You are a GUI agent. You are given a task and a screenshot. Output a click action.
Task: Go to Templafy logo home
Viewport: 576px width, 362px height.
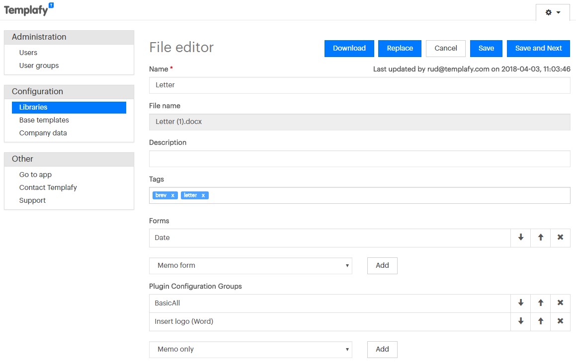tap(29, 9)
